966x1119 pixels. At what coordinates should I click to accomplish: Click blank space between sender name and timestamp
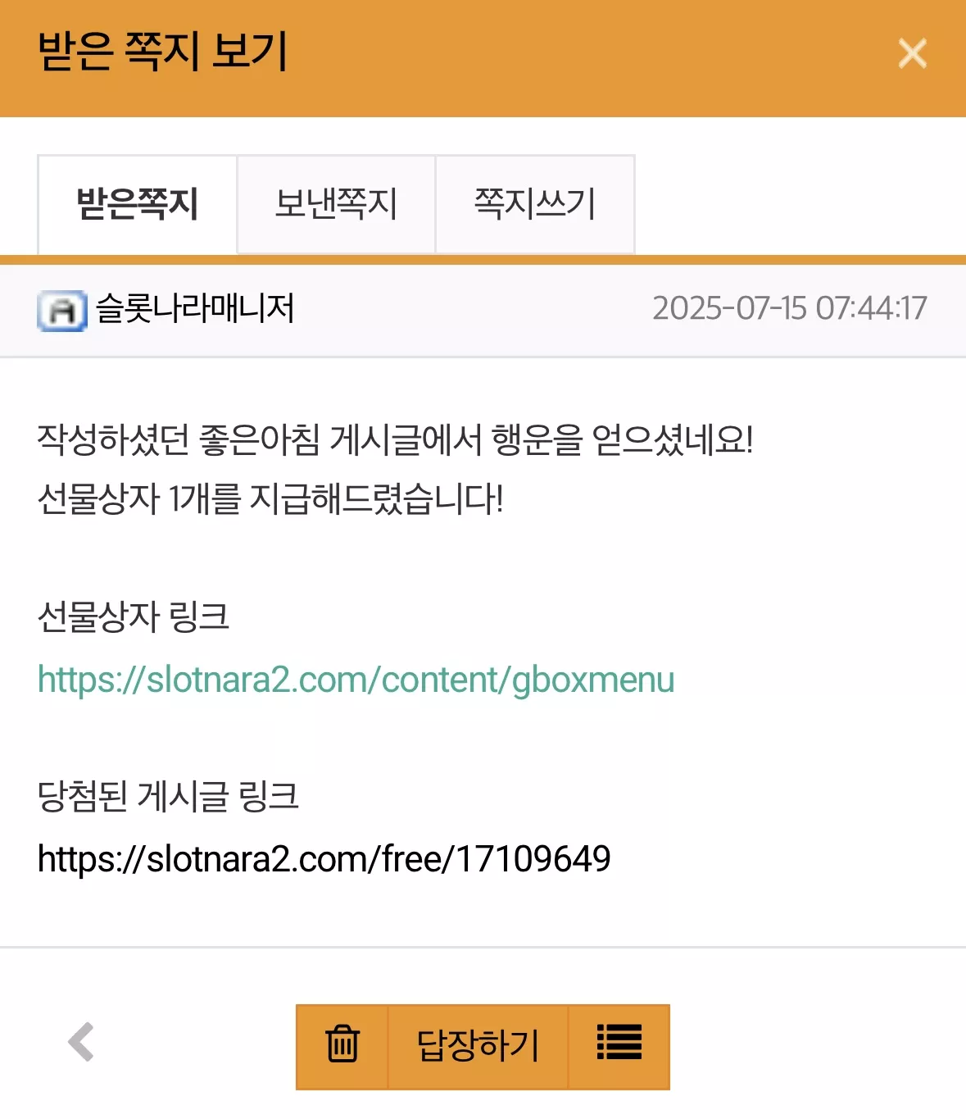(x=474, y=310)
